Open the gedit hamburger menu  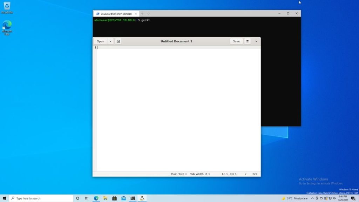tap(248, 41)
